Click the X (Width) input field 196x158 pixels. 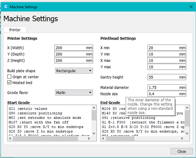click(x=74, y=48)
